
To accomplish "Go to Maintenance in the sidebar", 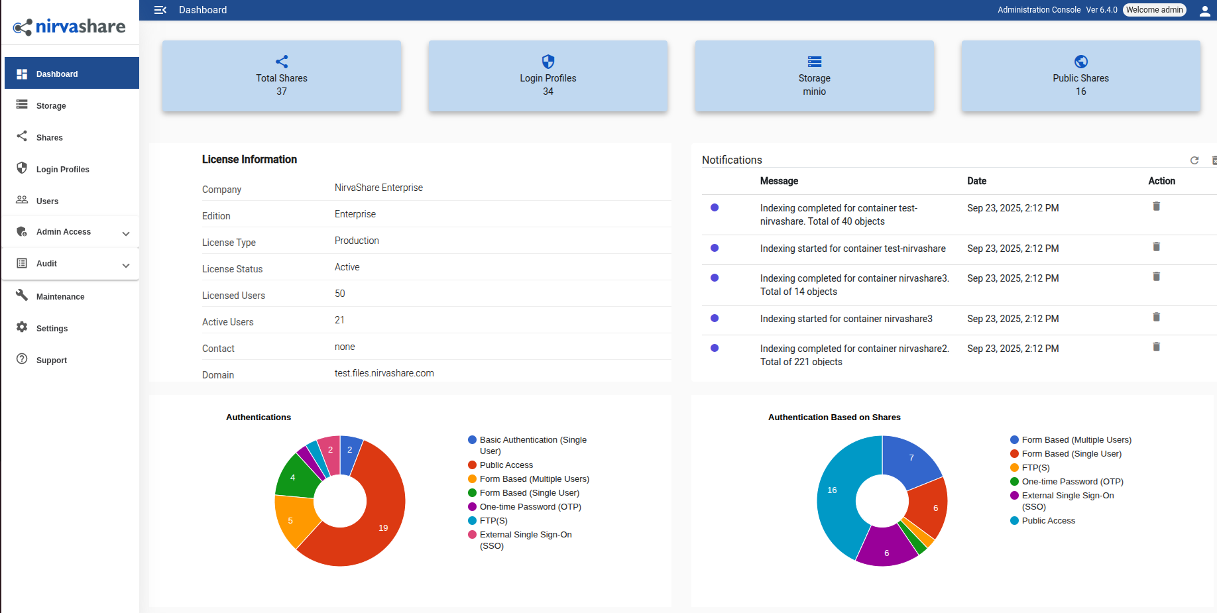I will (60, 297).
